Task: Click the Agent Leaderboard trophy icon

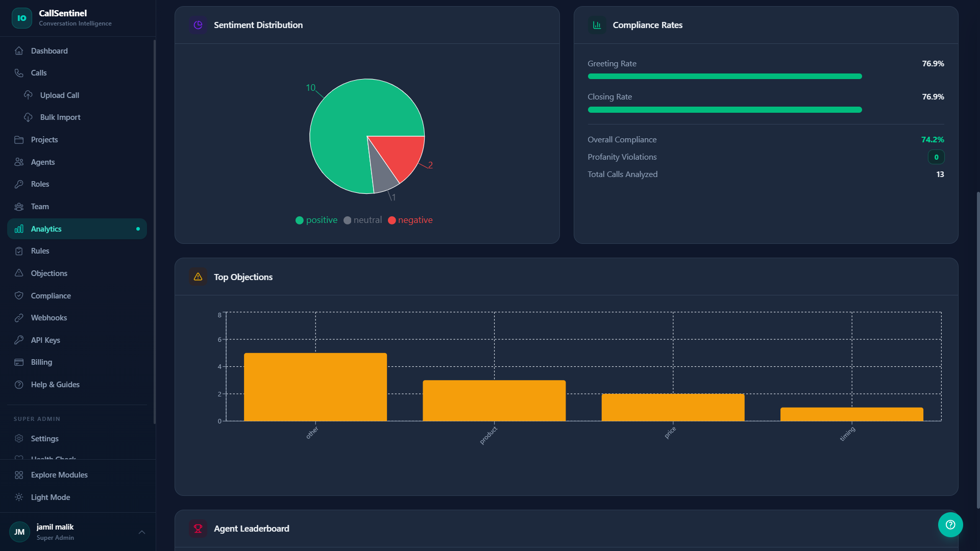Action: tap(198, 529)
